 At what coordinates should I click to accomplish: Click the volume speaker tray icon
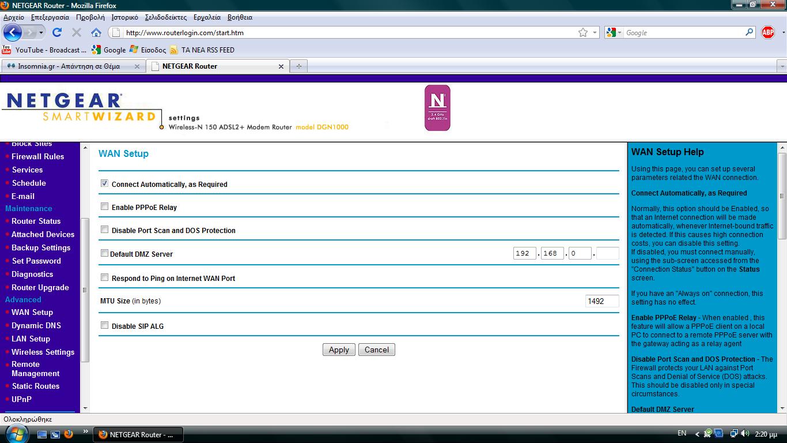click(746, 433)
